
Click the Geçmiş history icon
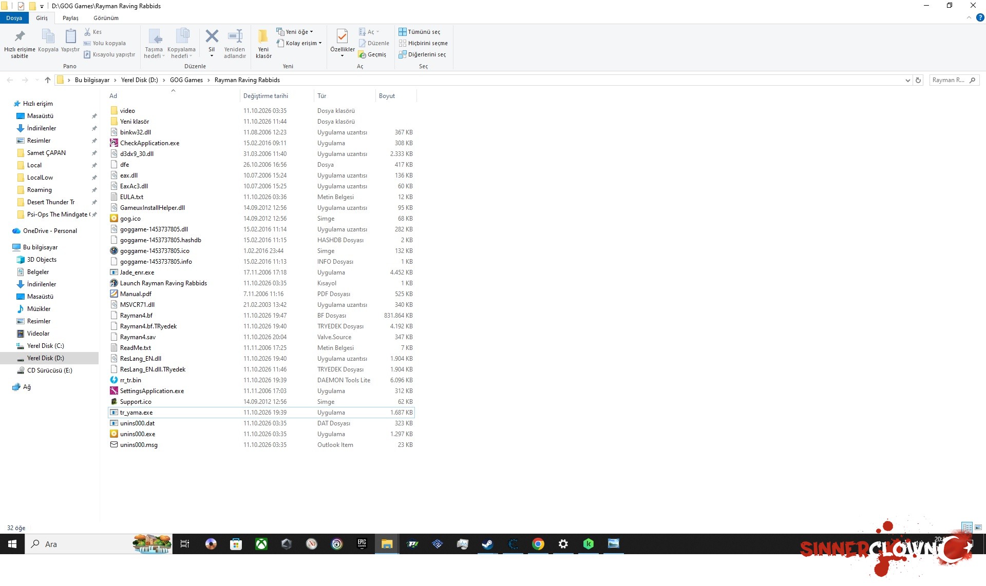[362, 54]
